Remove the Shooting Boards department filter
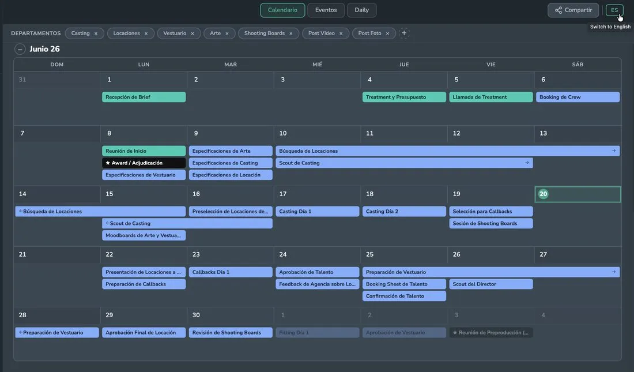The width and height of the screenshot is (634, 372). (x=290, y=33)
